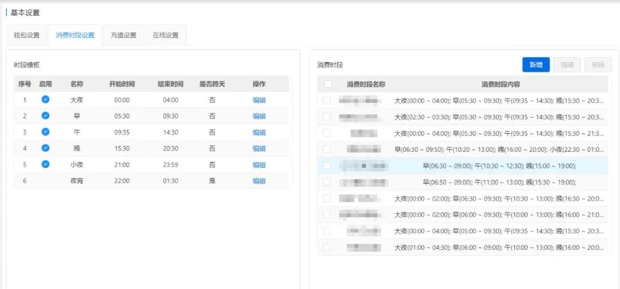Click the row content 早(06:50 ~ 09:00)

(x=499, y=182)
